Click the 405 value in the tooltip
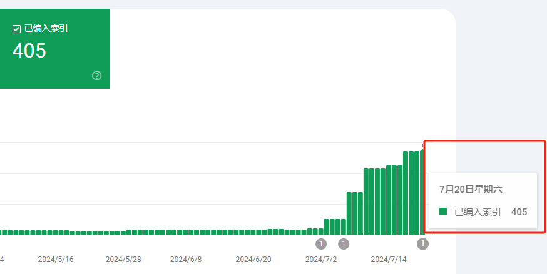 [x=519, y=212]
